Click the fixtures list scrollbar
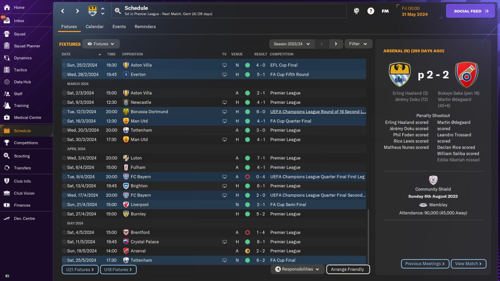Viewport: 500px width, 281px height. [x=368, y=236]
